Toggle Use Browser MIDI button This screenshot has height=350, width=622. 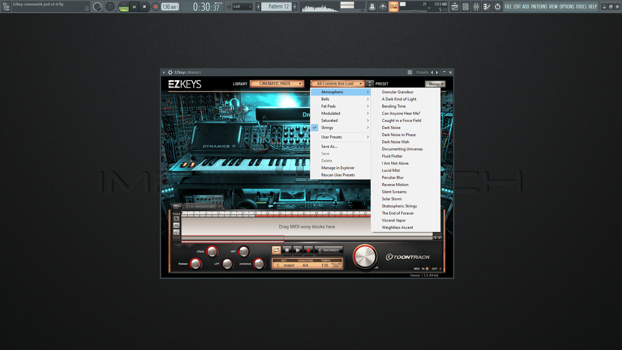201,206
